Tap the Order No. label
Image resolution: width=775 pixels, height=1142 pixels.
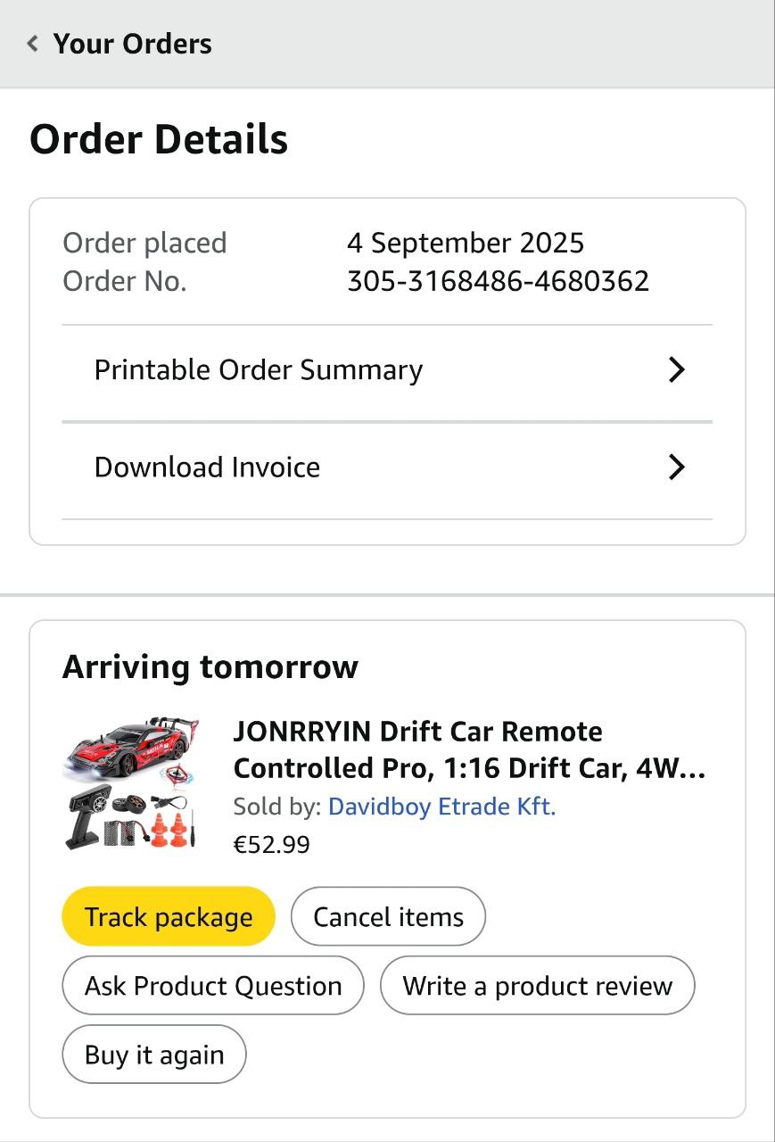click(x=125, y=282)
